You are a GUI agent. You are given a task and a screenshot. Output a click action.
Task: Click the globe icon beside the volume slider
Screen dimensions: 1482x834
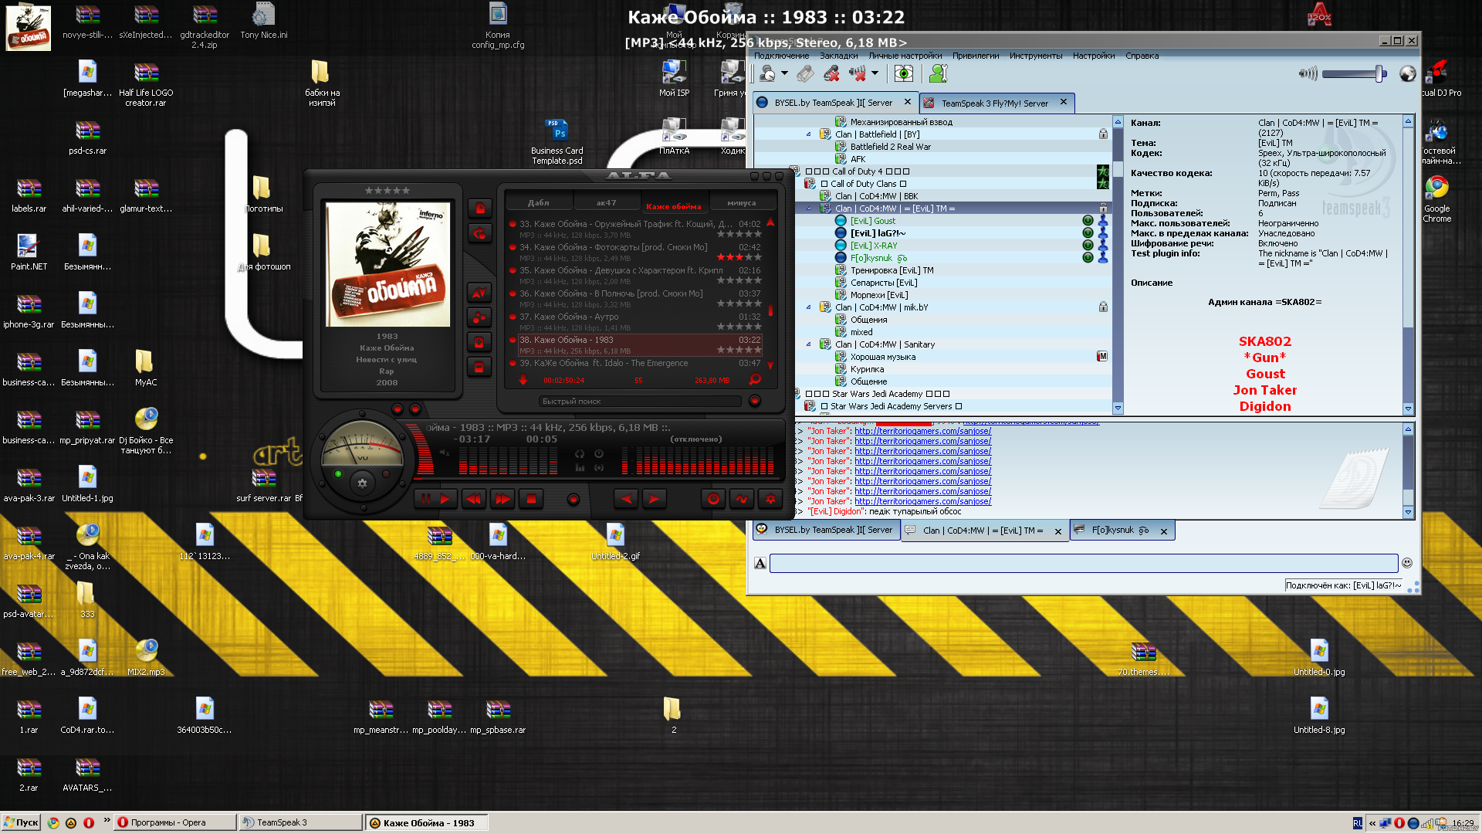[1408, 73]
